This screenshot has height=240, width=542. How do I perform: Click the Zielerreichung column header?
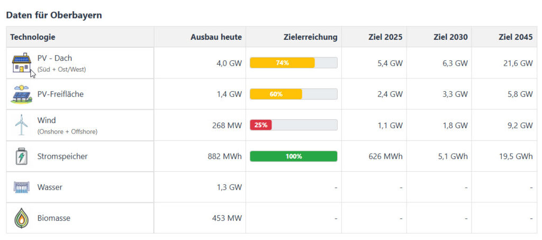310,37
